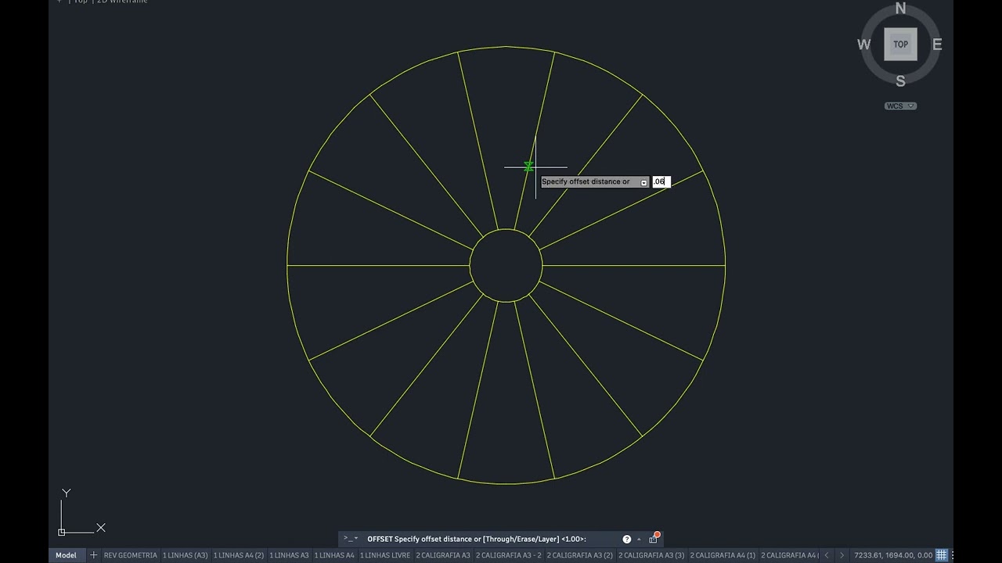1002x563 pixels.
Task: Expand the command line history arrow
Action: pos(639,539)
